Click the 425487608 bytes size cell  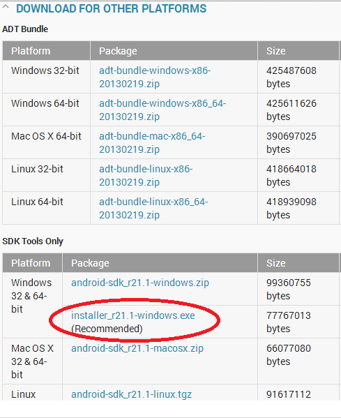pos(298,77)
